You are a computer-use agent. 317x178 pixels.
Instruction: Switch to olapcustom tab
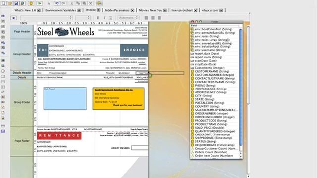point(210,10)
